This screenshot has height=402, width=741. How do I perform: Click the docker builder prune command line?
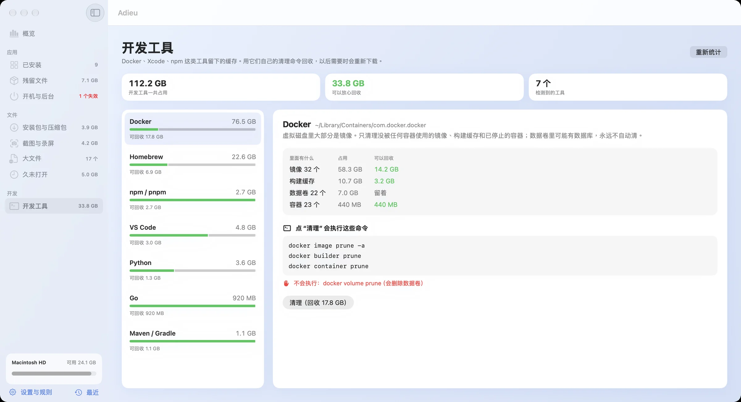pyautogui.click(x=325, y=256)
